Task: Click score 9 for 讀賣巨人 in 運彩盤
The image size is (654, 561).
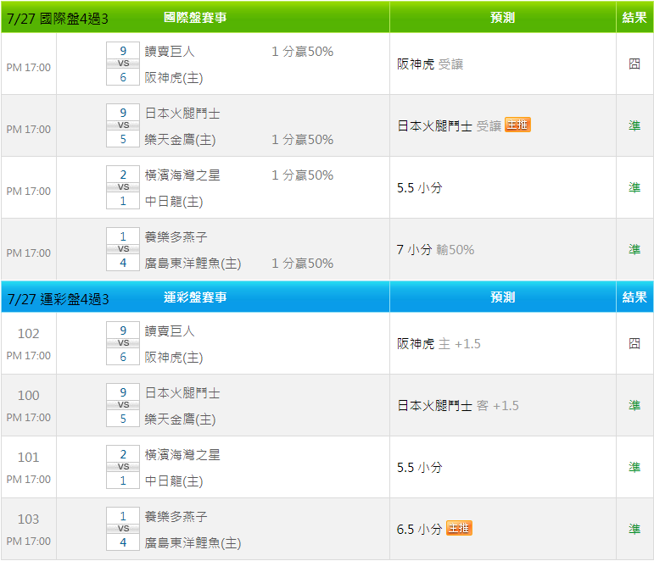Action: tap(123, 330)
